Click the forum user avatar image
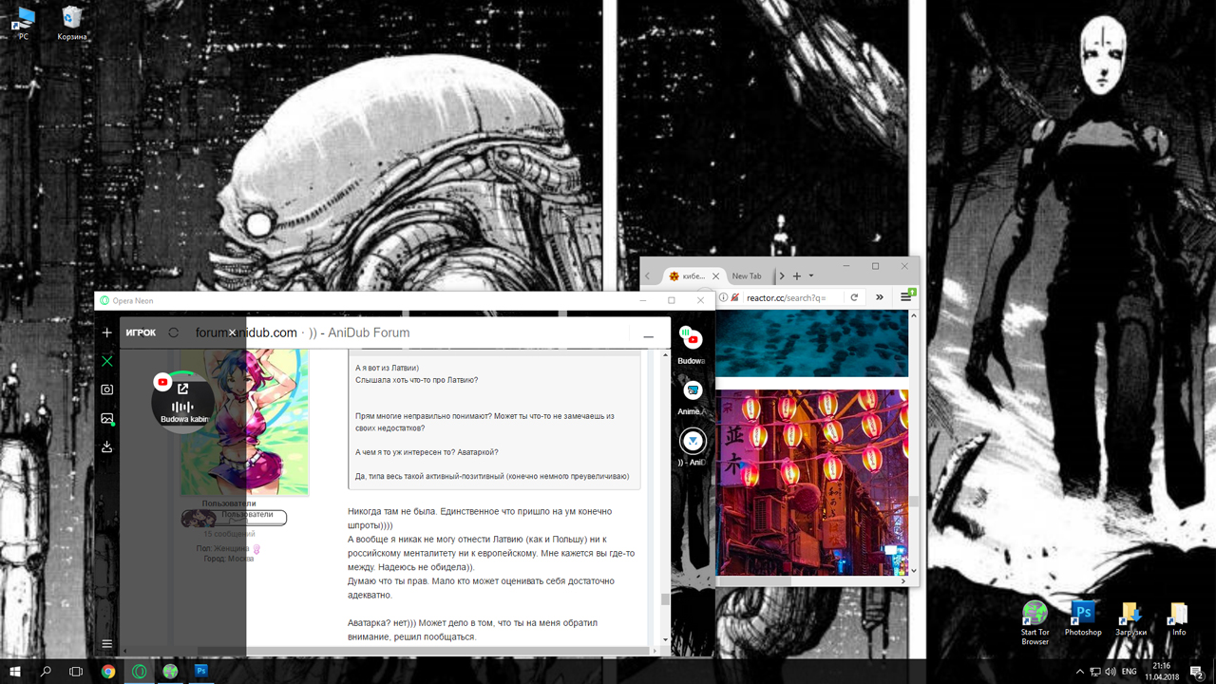This screenshot has width=1216, height=684. click(x=244, y=421)
